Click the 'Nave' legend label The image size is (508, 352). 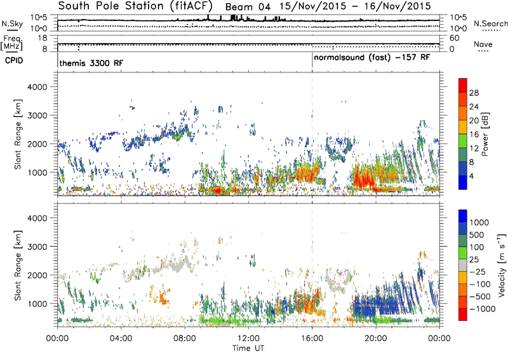tap(483, 44)
